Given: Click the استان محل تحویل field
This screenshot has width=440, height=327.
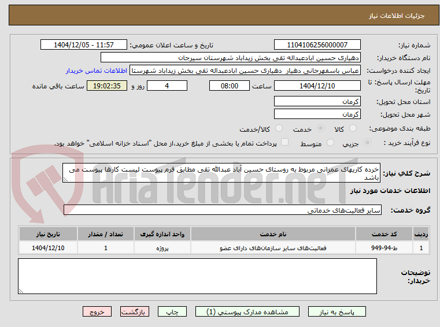Looking at the screenshot, I should 317,101.
